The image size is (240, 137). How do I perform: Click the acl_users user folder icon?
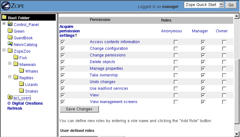pos(10,97)
